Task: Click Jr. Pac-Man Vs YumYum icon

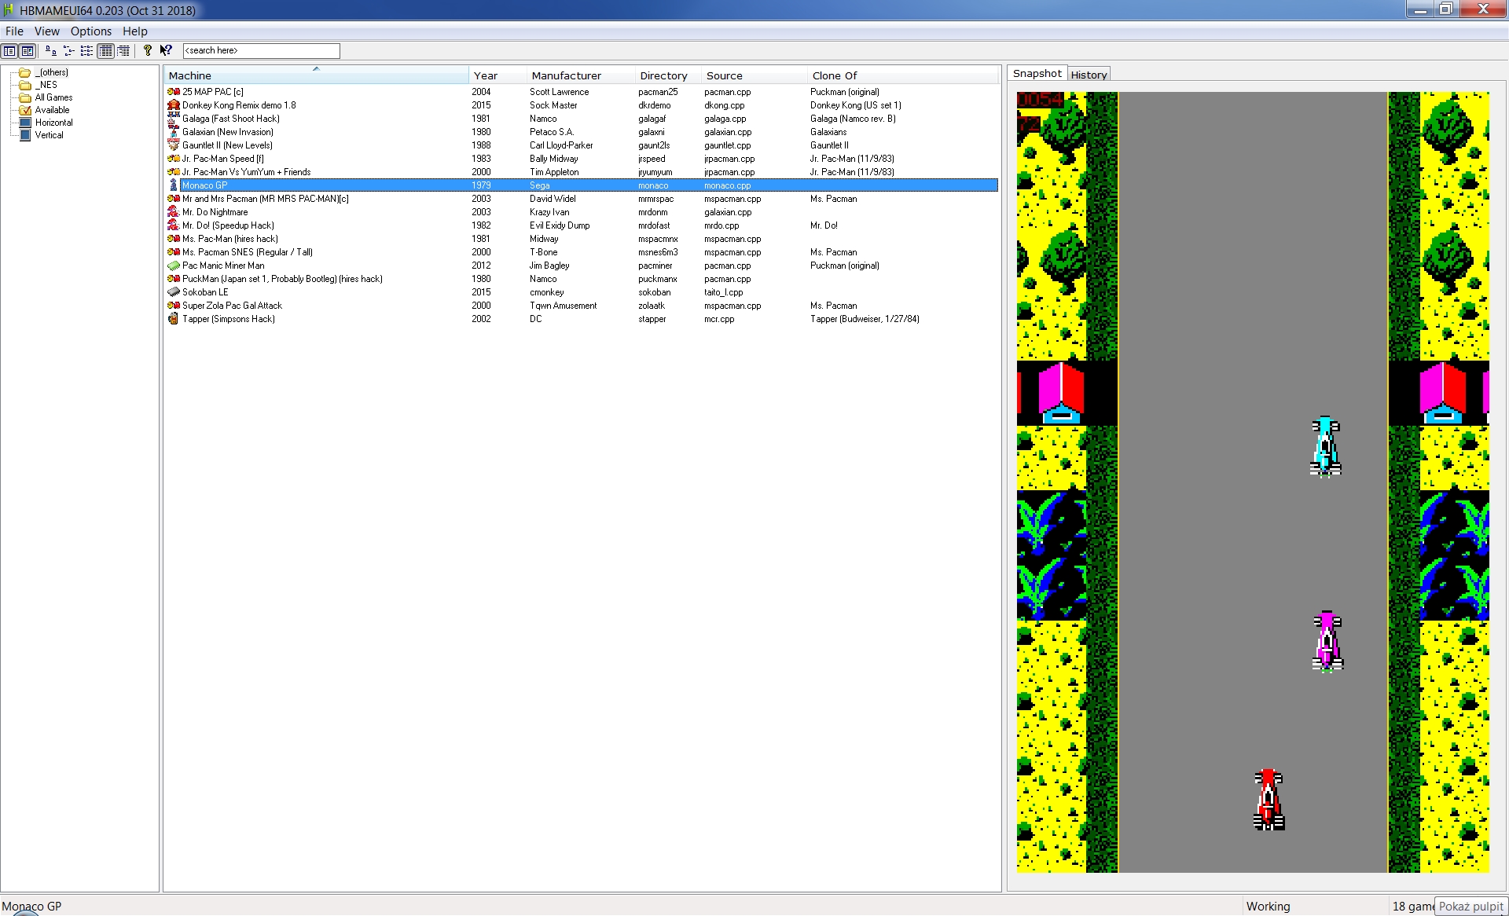Action: (x=174, y=172)
